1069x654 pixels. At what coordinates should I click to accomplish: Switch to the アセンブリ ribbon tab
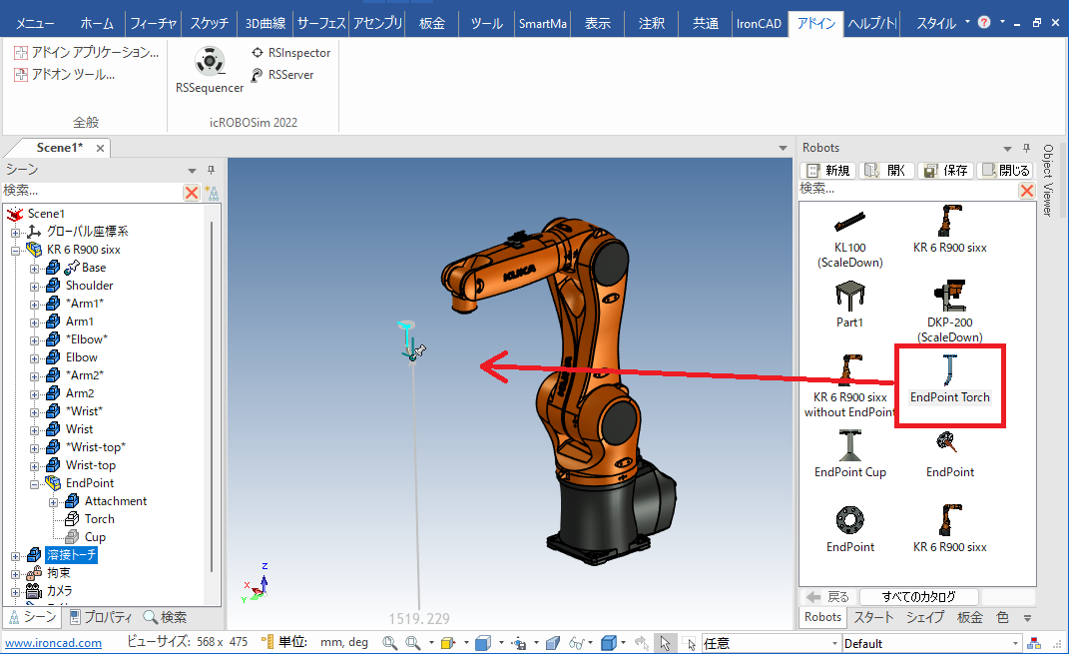tap(378, 23)
